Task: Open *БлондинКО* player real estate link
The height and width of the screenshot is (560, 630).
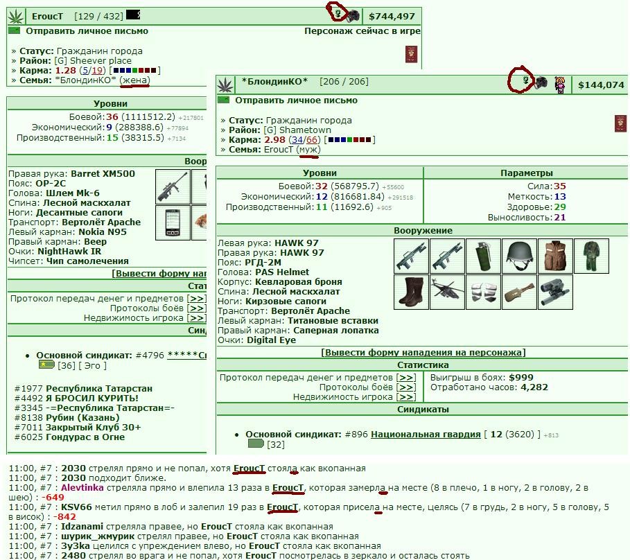Action: [x=406, y=397]
